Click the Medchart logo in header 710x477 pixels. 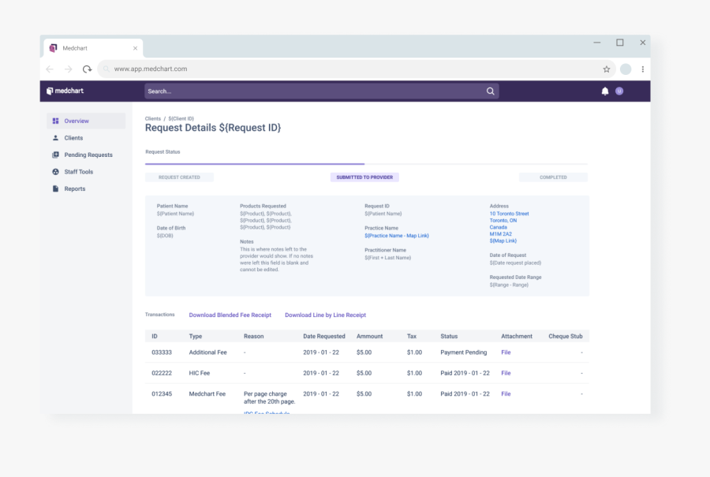pyautogui.click(x=65, y=91)
